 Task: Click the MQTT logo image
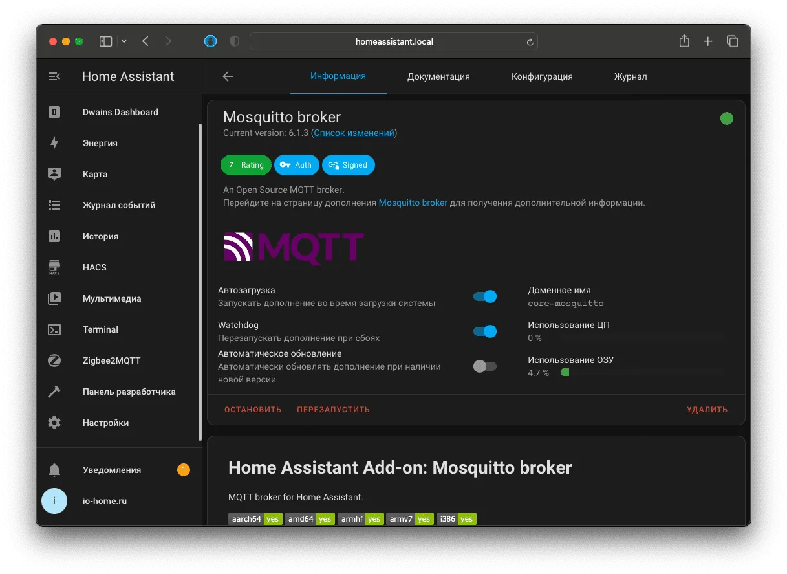[294, 248]
